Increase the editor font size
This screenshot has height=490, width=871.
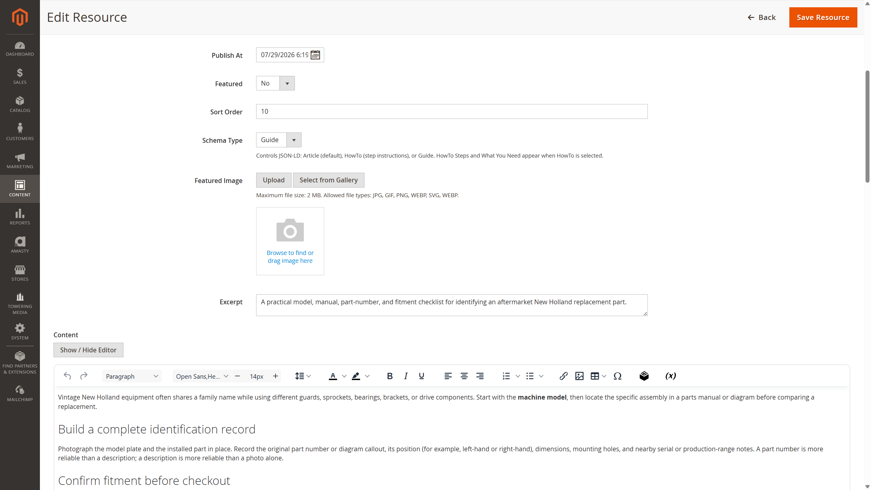276,376
